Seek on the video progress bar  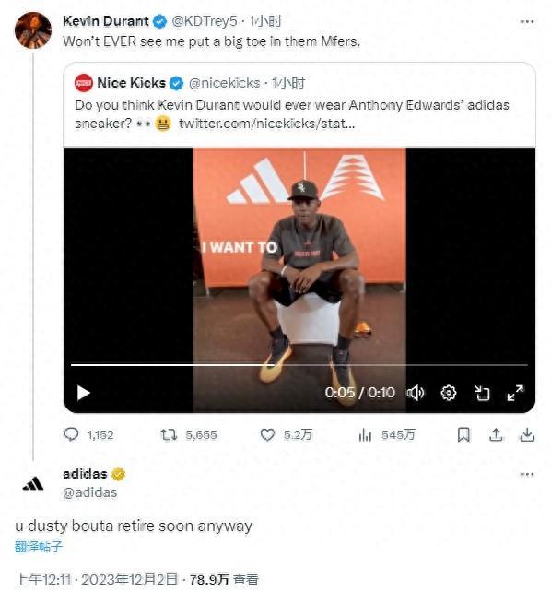pos(299,364)
